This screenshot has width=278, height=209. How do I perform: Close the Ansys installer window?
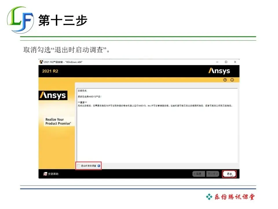click(x=235, y=62)
